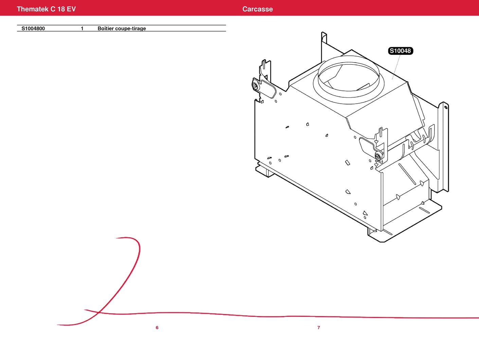Image resolution: width=479 pixels, height=339 pixels.
Task: Click the quantity 1 in parts row
Action: click(82, 29)
